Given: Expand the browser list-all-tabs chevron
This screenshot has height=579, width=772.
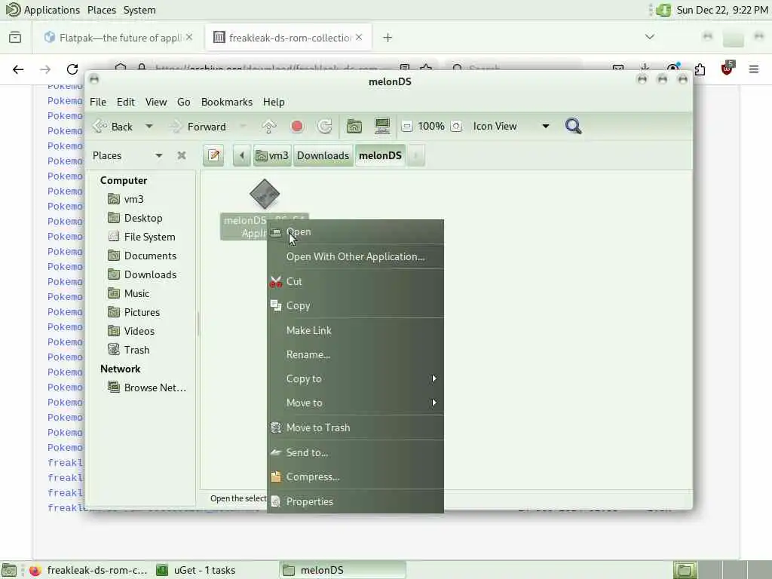Looking at the screenshot, I should 649,37.
